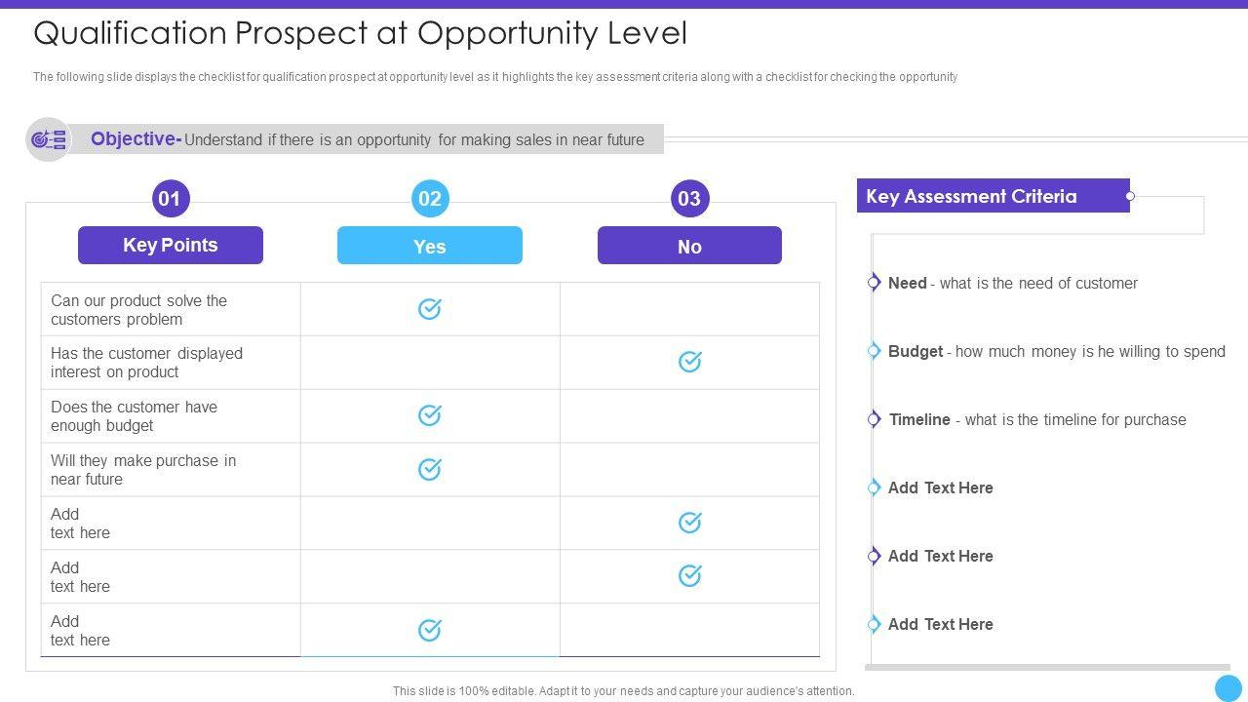Click Yes checkmark for purchase in near future
The height and width of the screenshot is (702, 1248).
tap(430, 469)
